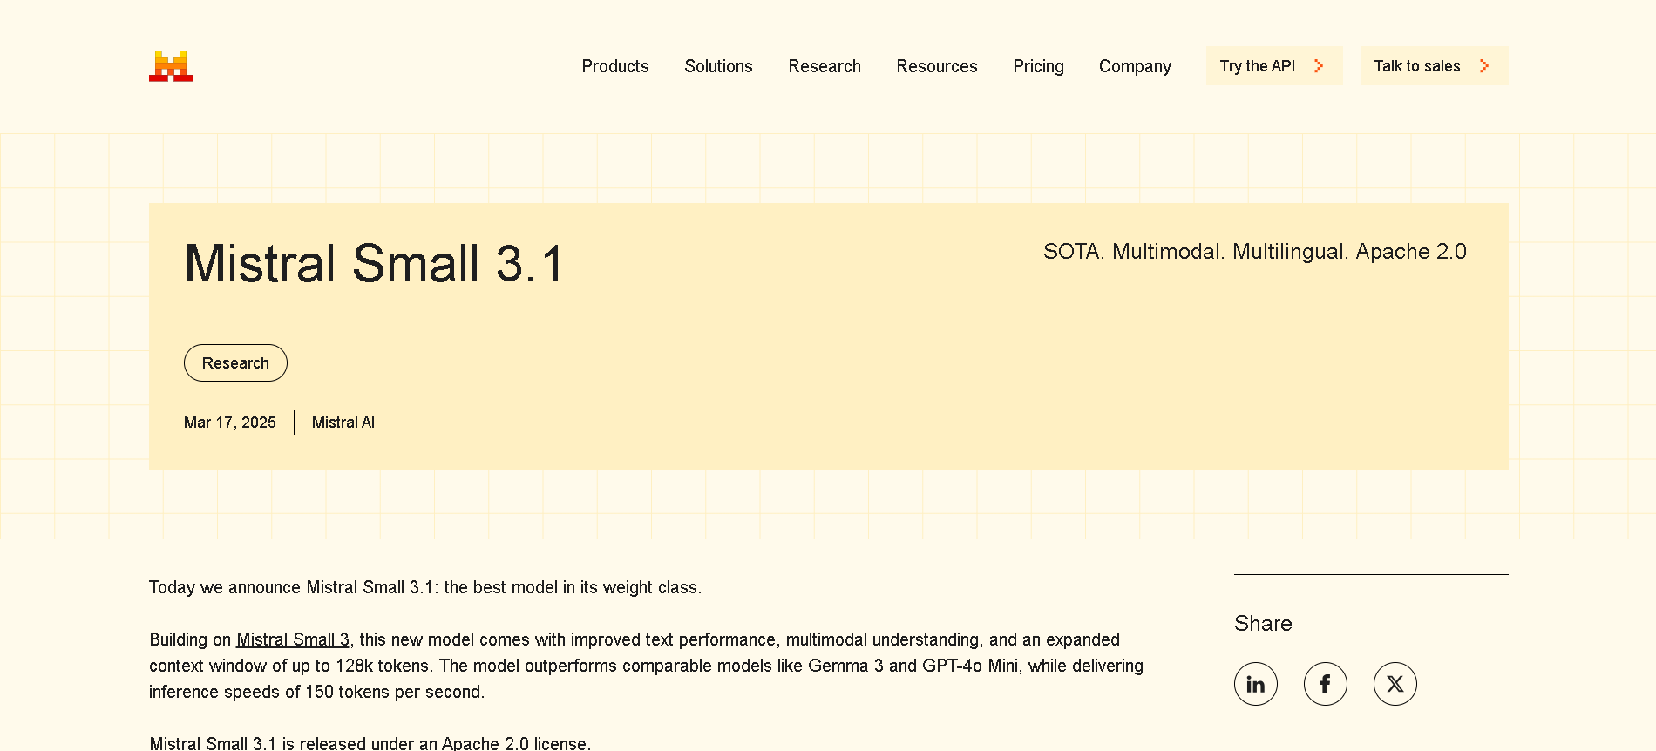Open the Products menu

615,66
